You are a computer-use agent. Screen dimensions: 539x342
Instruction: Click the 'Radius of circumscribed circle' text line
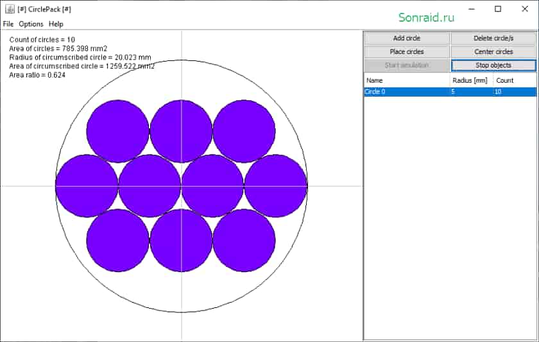tap(80, 57)
